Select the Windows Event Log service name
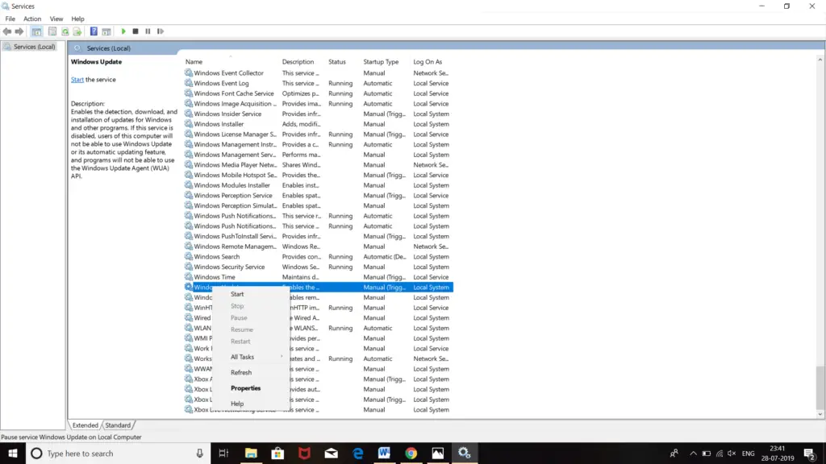Image resolution: width=826 pixels, height=464 pixels. (221, 83)
